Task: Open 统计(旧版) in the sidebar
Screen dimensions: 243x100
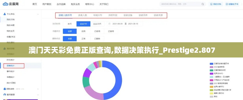Action: 11,83
